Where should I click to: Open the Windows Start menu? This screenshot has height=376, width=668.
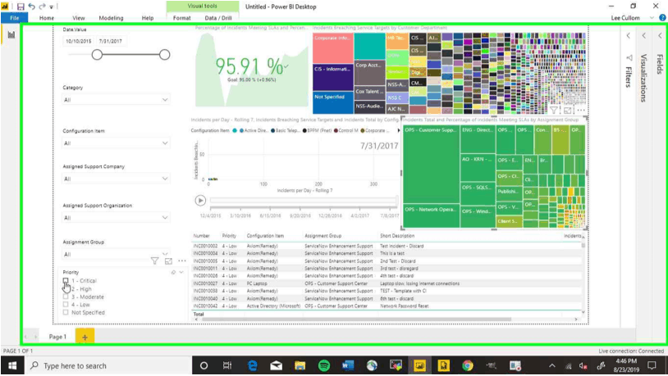point(12,365)
